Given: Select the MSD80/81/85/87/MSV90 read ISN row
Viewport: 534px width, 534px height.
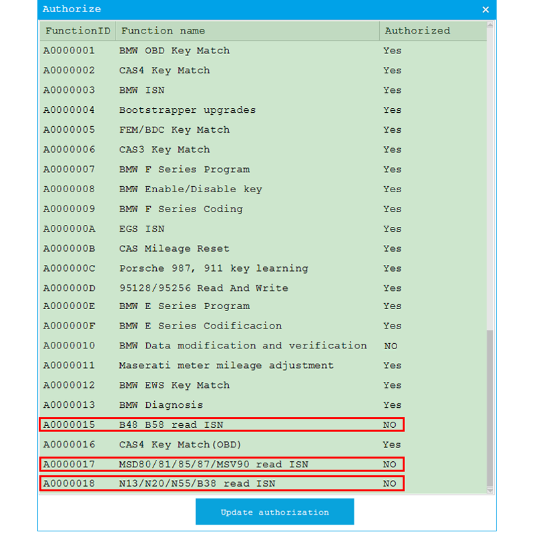Looking at the screenshot, I should tap(263, 464).
